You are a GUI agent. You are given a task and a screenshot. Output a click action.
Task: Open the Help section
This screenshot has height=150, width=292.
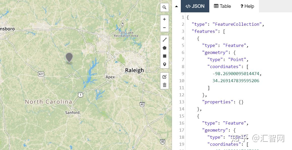[x=247, y=6]
